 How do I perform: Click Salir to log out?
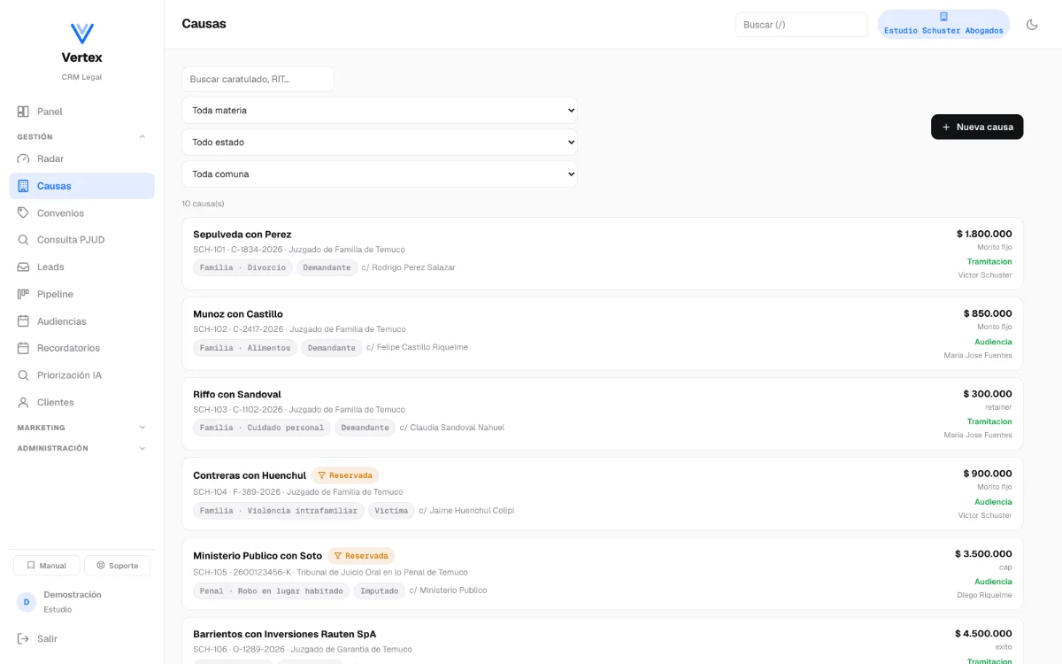tap(81, 638)
